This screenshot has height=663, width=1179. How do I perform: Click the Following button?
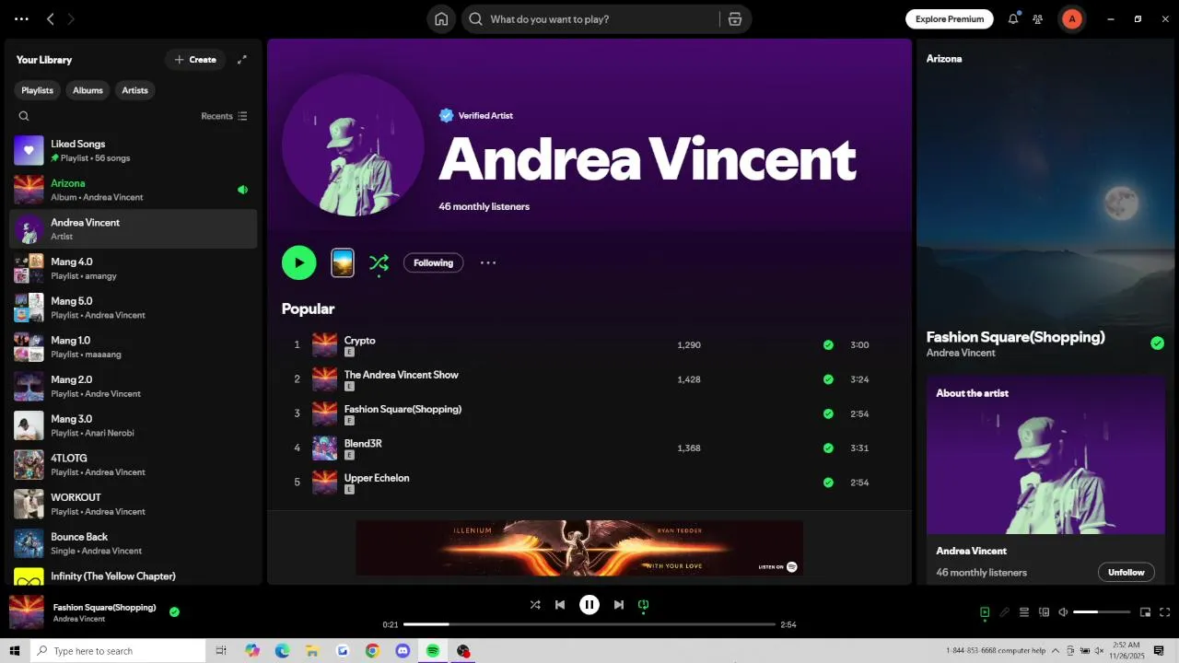(433, 263)
